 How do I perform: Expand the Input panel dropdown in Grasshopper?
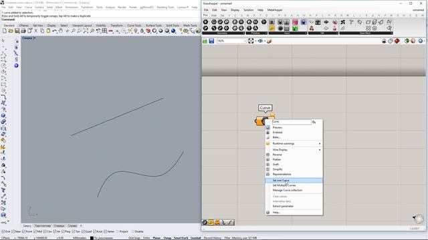pos(306,33)
